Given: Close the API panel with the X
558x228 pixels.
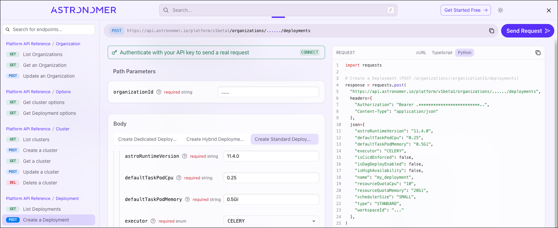Looking at the screenshot, I should (549, 10).
